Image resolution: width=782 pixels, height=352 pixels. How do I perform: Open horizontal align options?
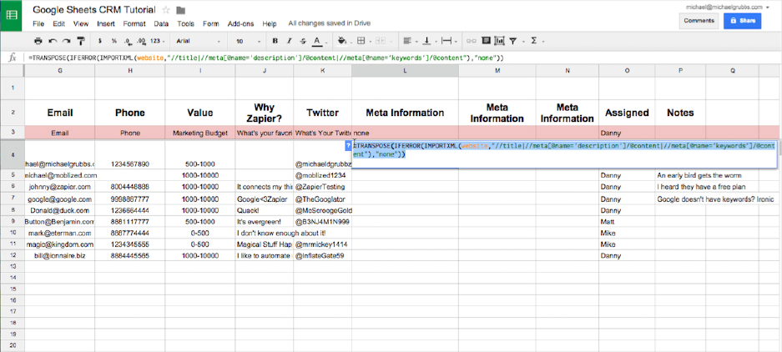(408, 41)
